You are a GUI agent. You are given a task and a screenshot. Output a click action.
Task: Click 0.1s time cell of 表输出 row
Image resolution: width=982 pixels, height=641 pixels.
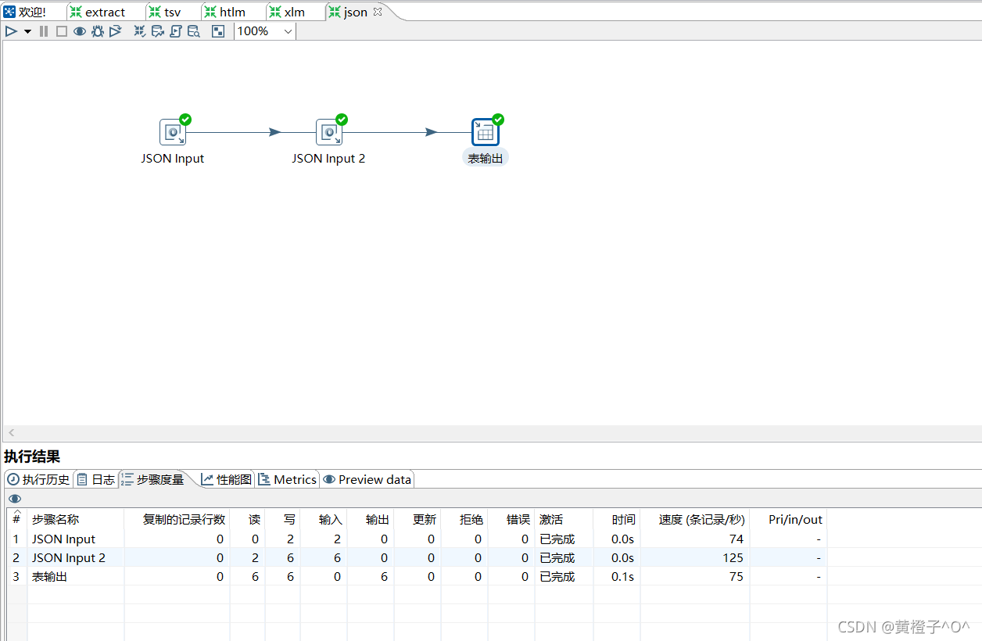tap(623, 576)
